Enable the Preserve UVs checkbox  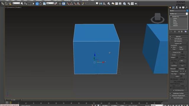pyautogui.click(x=172, y=52)
